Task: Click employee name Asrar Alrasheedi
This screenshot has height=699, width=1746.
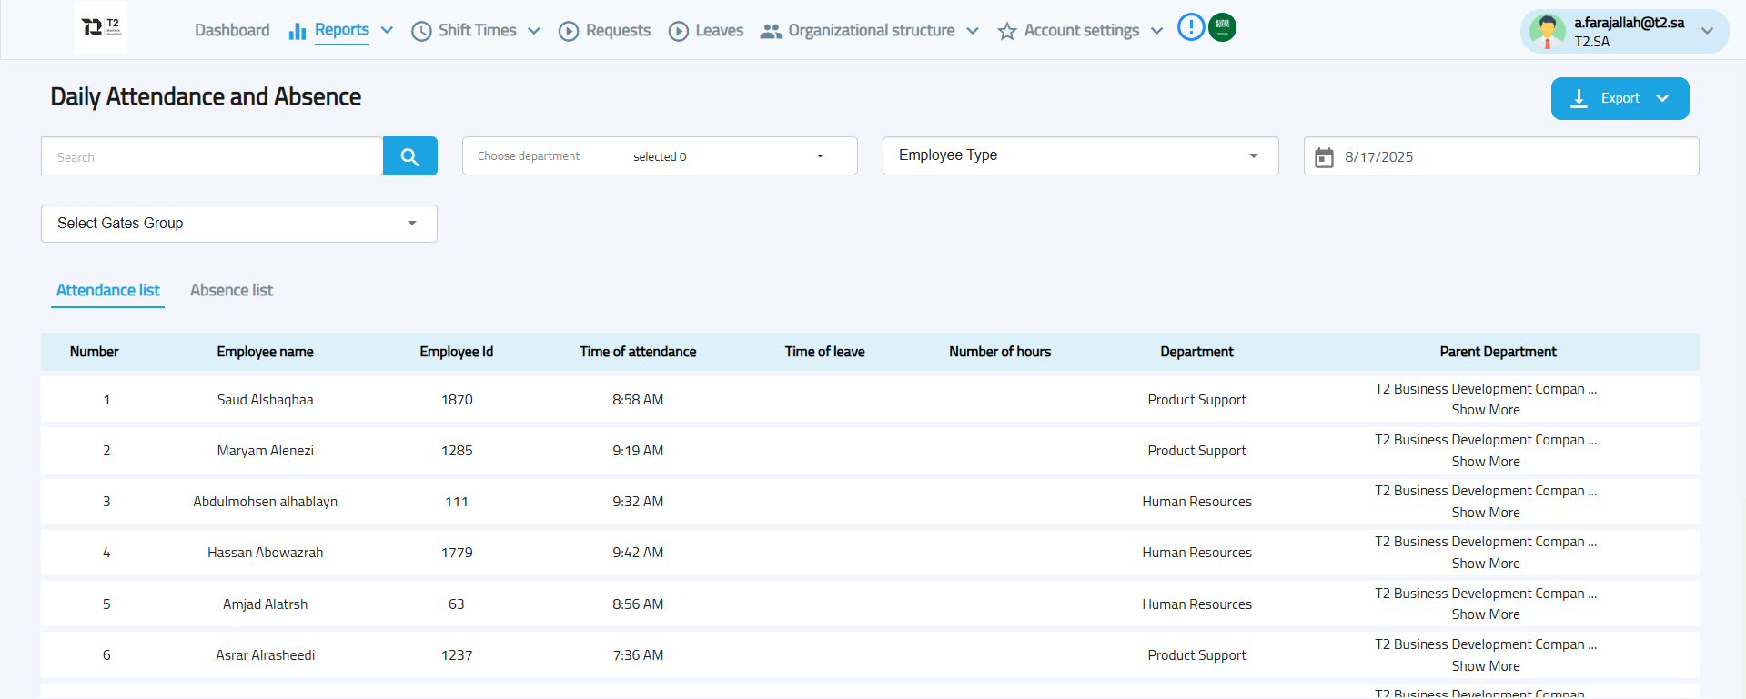Action: click(x=266, y=655)
